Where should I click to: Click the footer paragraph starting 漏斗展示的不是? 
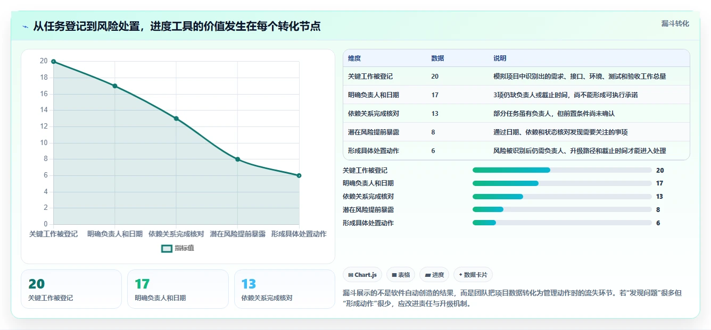tap(514, 299)
